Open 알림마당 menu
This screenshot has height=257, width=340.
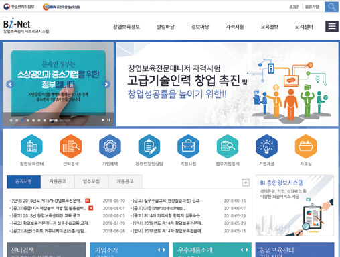(x=165, y=27)
